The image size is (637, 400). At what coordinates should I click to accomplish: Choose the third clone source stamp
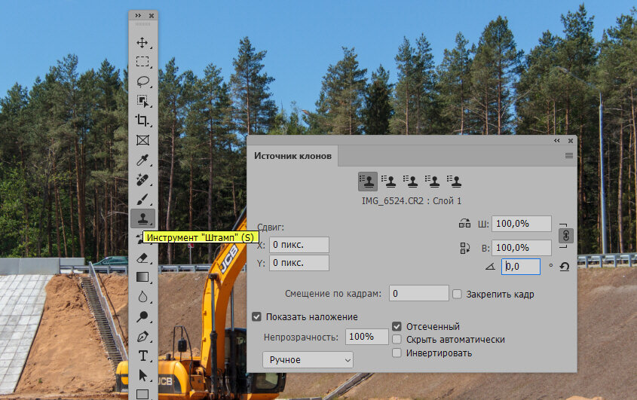[x=410, y=181]
